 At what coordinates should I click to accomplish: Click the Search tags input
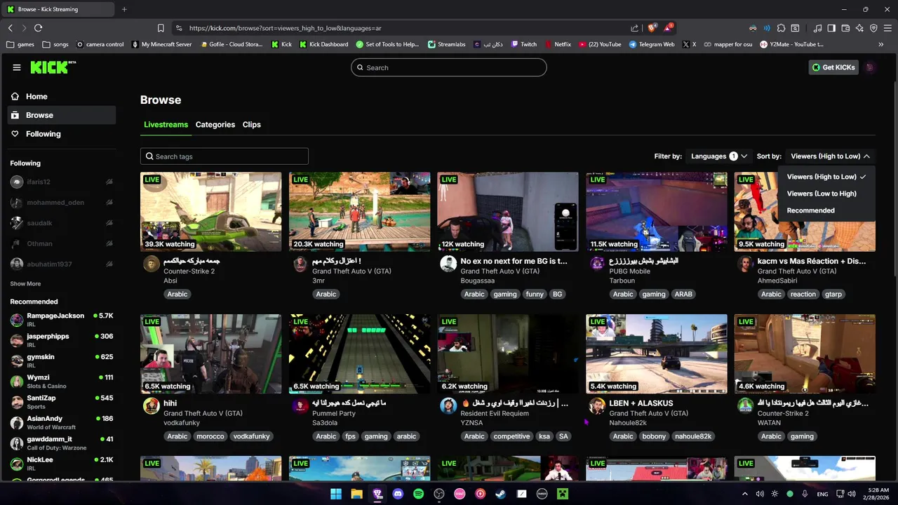pyautogui.click(x=224, y=156)
